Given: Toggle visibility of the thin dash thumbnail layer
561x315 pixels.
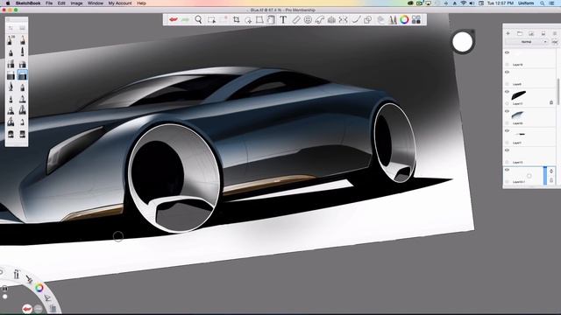Looking at the screenshot, I should point(507,130).
